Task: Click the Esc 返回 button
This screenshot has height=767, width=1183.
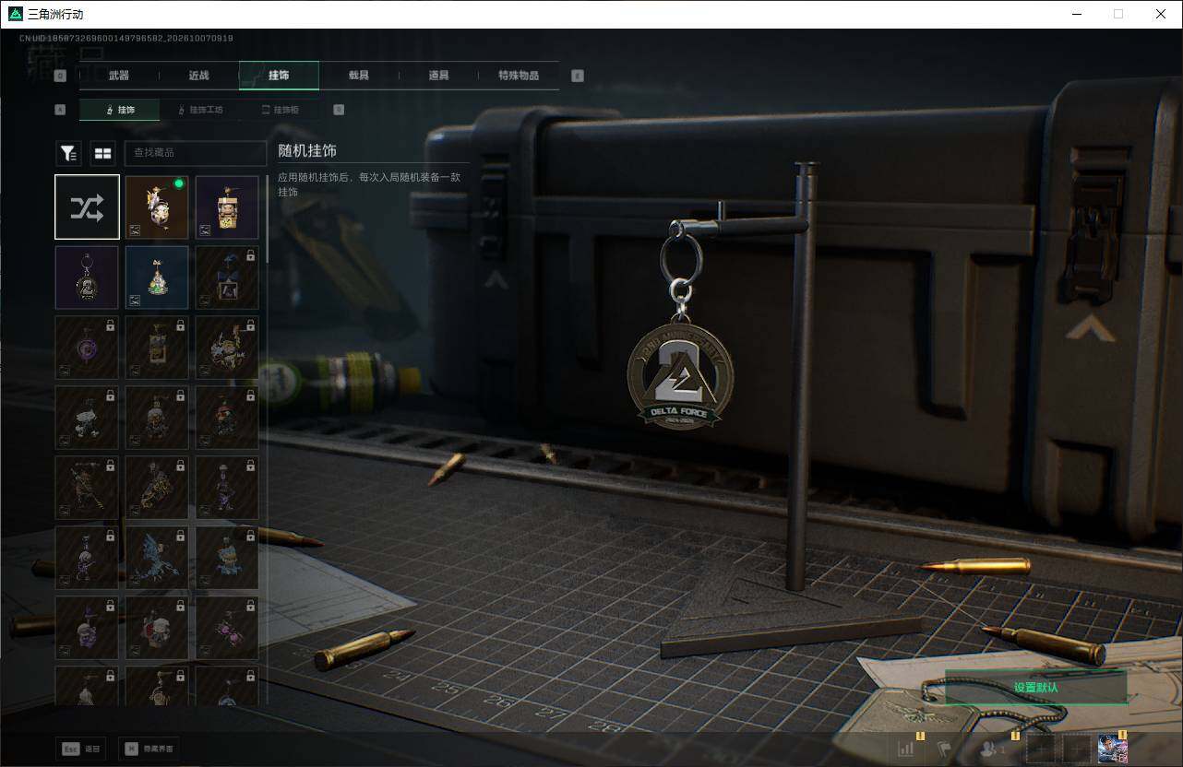Action: [x=80, y=749]
